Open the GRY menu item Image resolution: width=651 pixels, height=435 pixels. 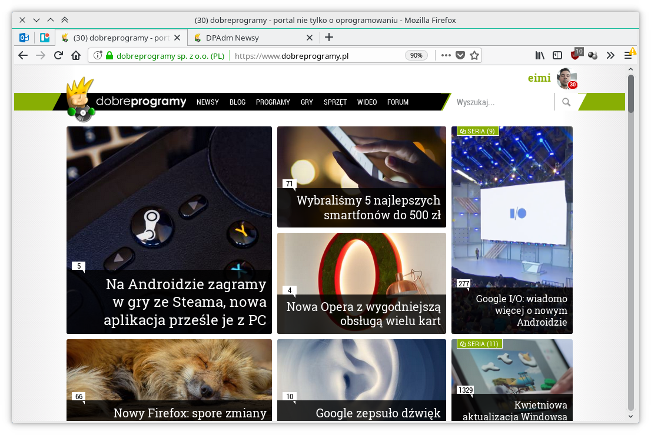tap(307, 102)
